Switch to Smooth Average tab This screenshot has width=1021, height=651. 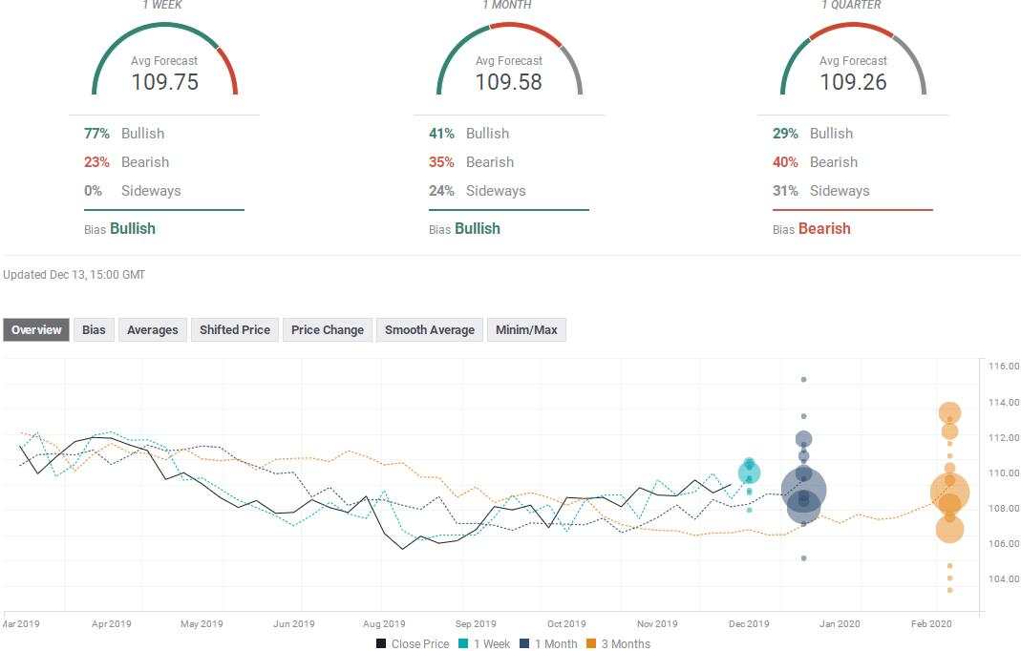430,330
